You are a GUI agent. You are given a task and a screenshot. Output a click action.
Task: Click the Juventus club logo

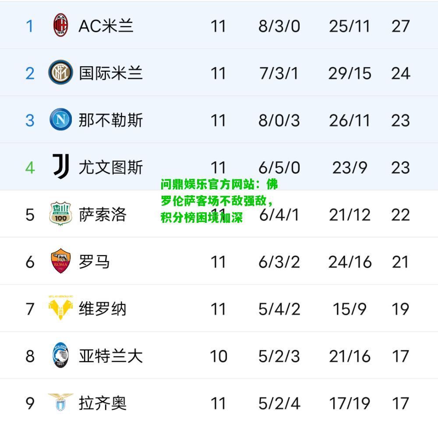[60, 166]
